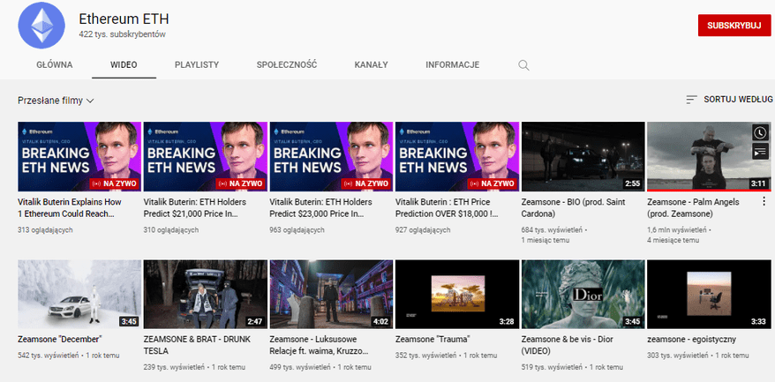Click the 2:55 BIO video thumbnail
This screenshot has width=775, height=382.
[583, 157]
